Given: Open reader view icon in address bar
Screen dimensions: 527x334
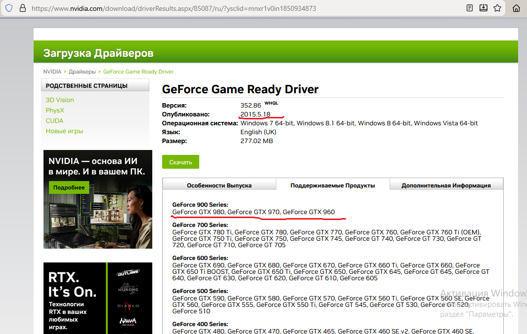Looking at the screenshot, I should 470,8.
